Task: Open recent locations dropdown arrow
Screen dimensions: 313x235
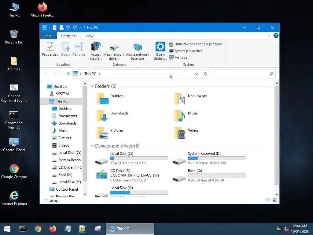Action: coord(62,74)
